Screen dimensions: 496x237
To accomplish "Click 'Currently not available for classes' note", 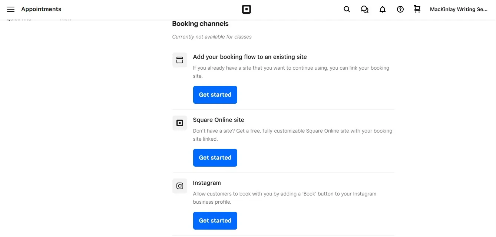I will [212, 37].
